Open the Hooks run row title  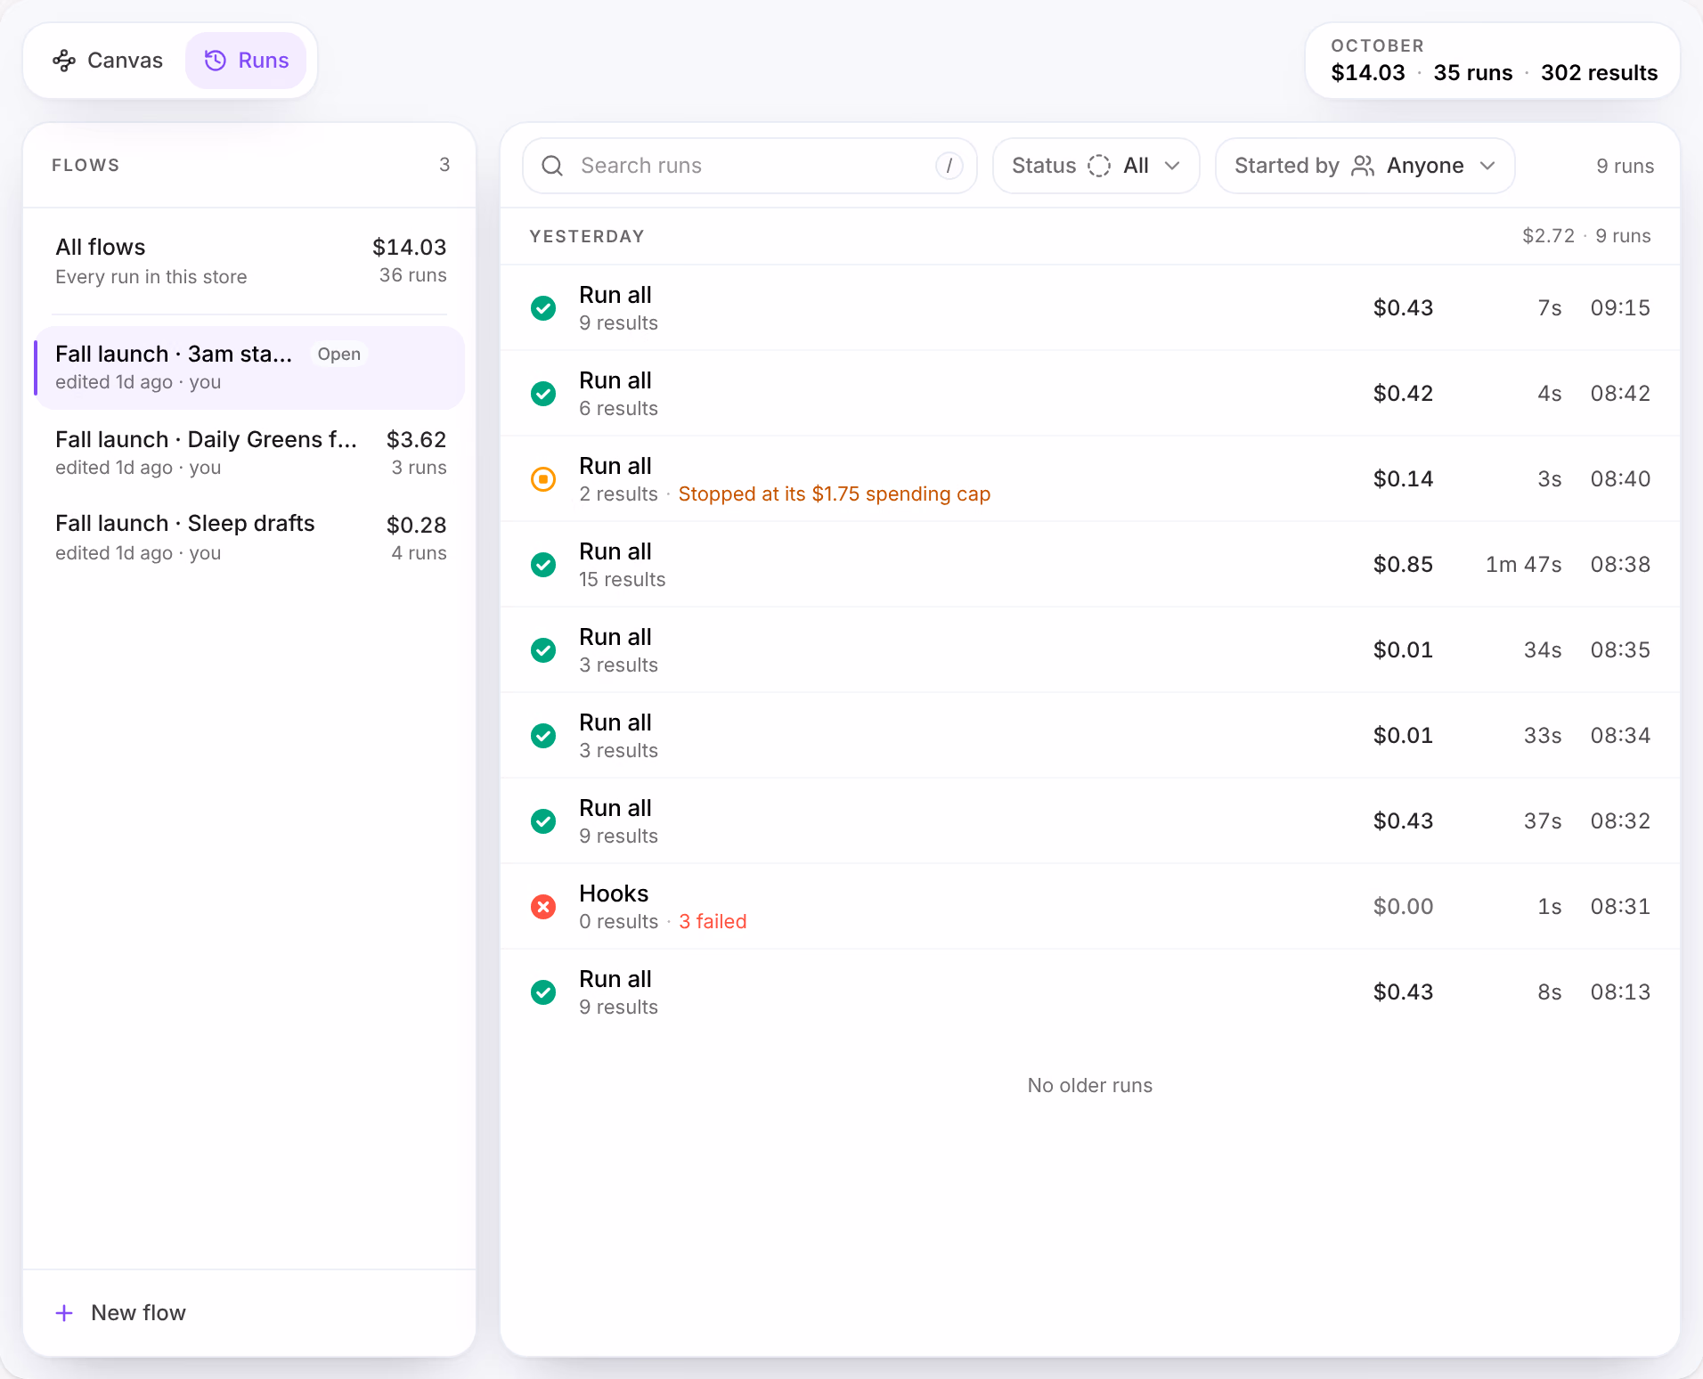click(614, 893)
